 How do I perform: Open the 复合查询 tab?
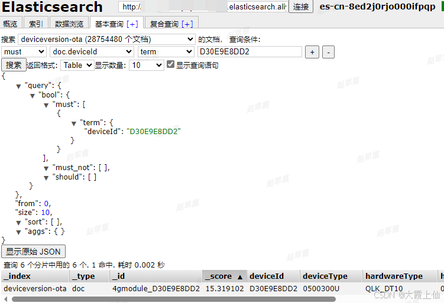coord(164,24)
